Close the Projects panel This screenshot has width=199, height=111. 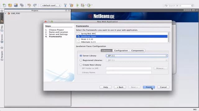[69, 10]
